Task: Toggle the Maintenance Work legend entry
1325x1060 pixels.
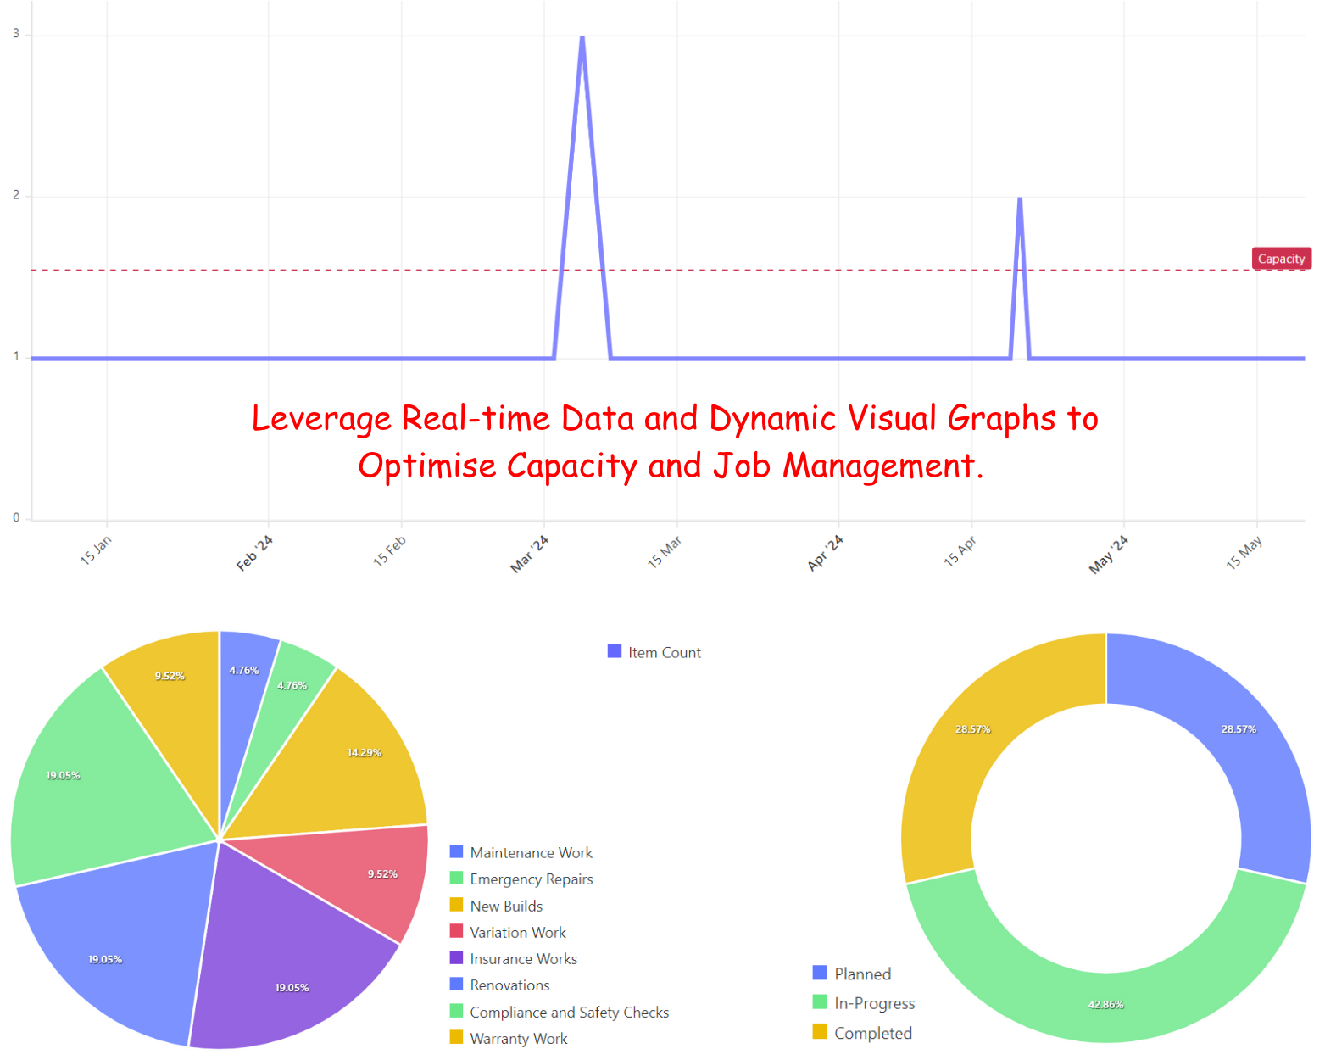Action: 531,852
